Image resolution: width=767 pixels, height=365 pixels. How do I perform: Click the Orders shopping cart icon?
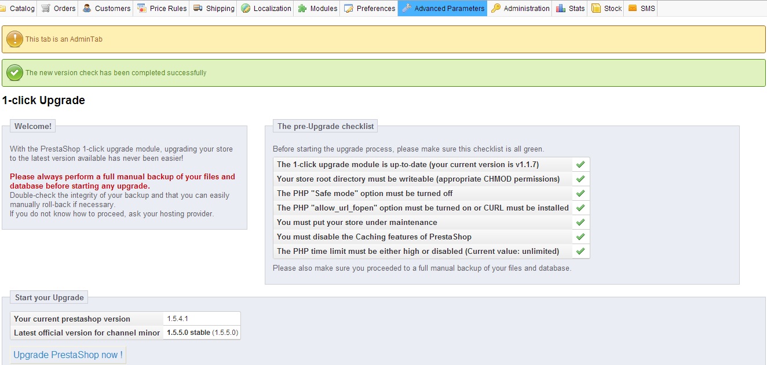(x=46, y=8)
